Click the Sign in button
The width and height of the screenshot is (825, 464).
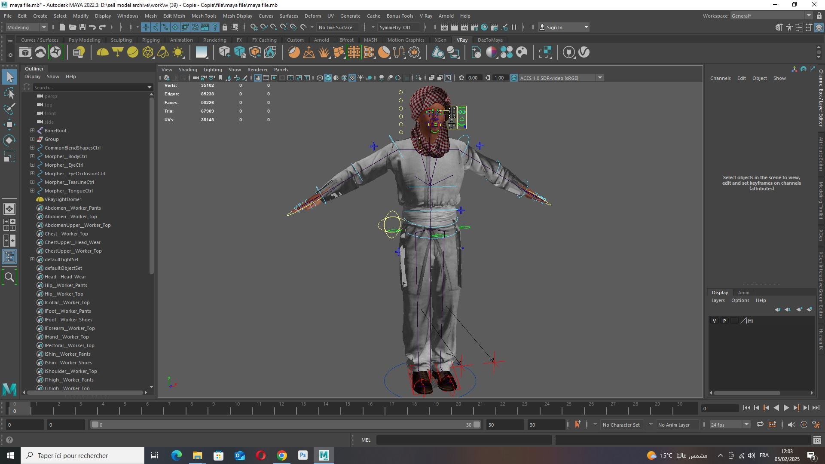coord(564,27)
